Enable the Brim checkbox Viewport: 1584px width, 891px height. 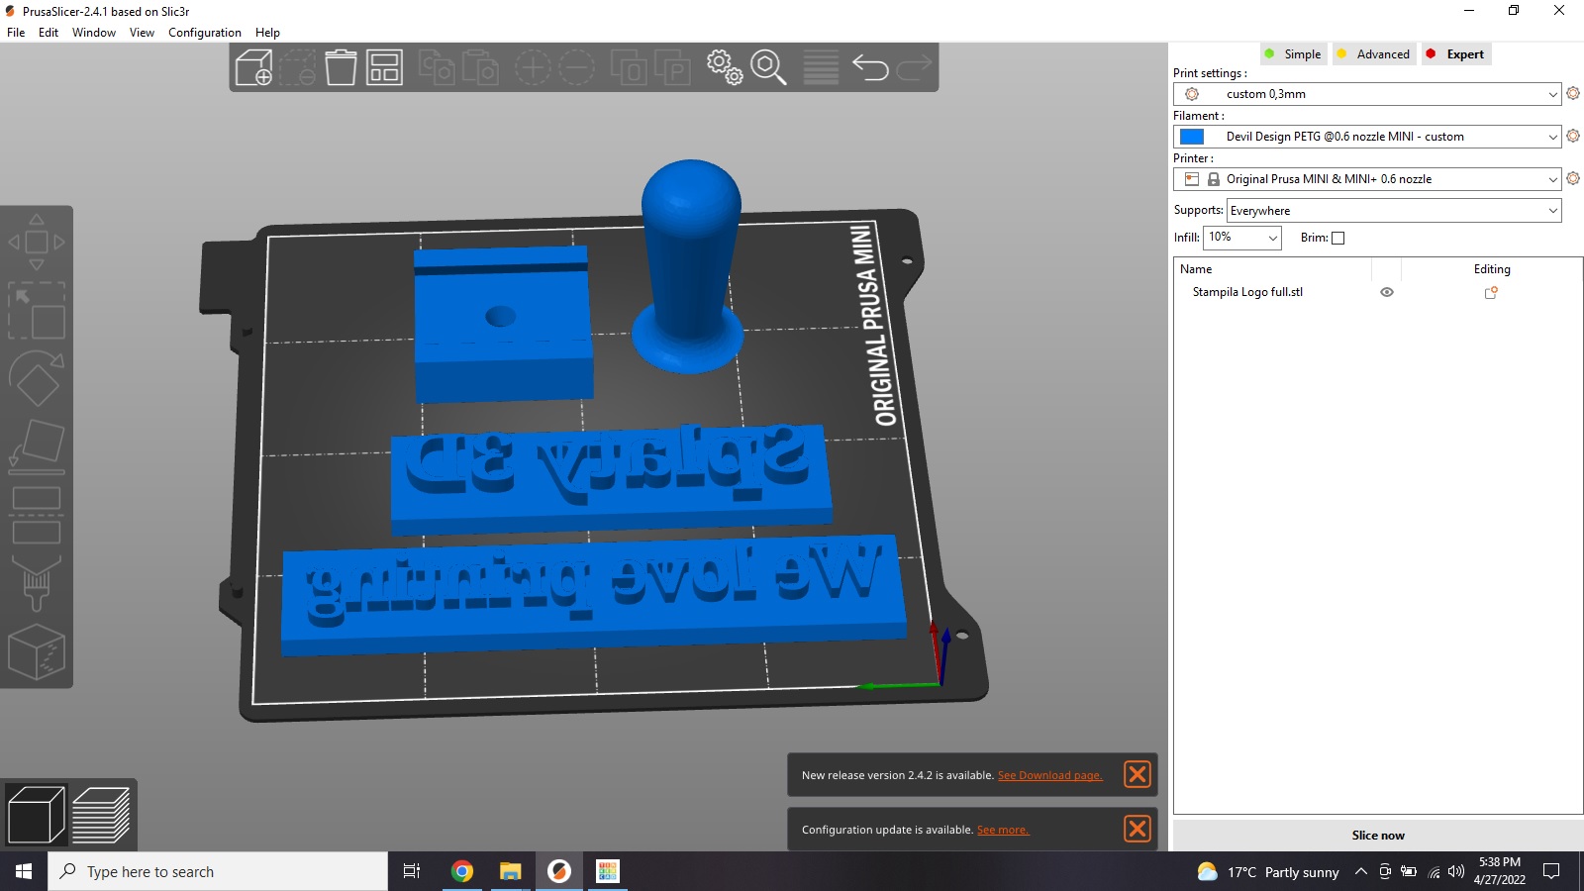pos(1338,238)
